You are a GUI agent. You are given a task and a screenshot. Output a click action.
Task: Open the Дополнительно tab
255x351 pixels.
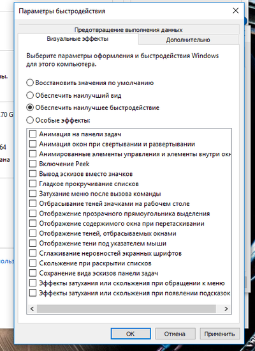(x=188, y=40)
